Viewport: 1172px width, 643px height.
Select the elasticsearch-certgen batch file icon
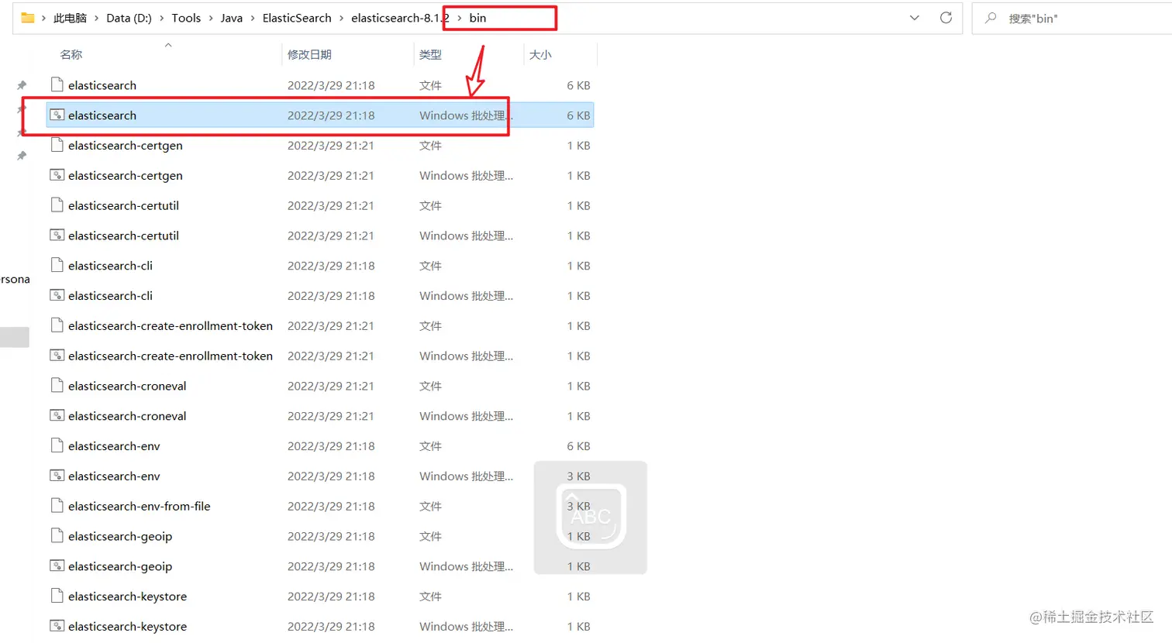click(x=57, y=176)
